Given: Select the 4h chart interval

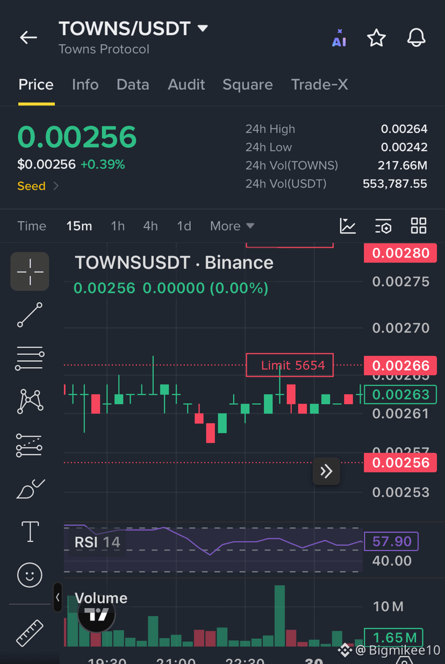Looking at the screenshot, I should [150, 226].
